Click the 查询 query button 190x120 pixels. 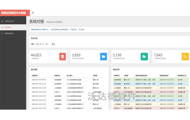click(x=53, y=44)
